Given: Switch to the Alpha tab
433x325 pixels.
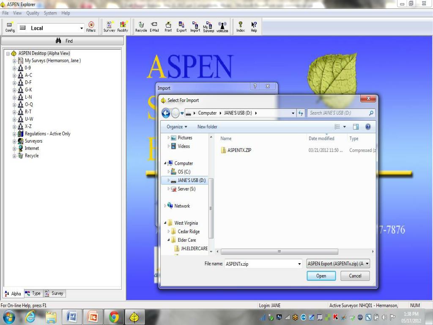Looking at the screenshot, I should tap(13, 294).
